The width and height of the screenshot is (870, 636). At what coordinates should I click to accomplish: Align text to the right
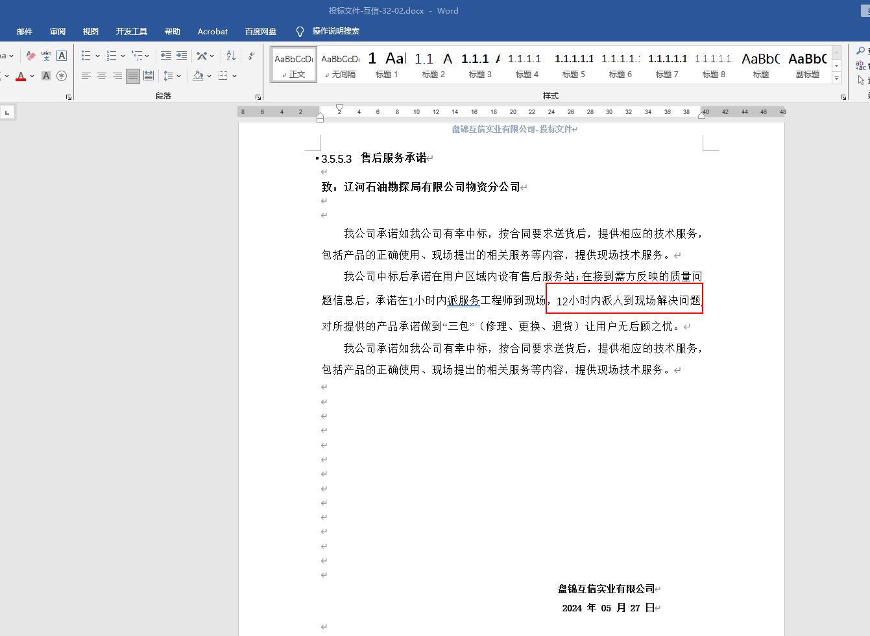click(x=117, y=76)
